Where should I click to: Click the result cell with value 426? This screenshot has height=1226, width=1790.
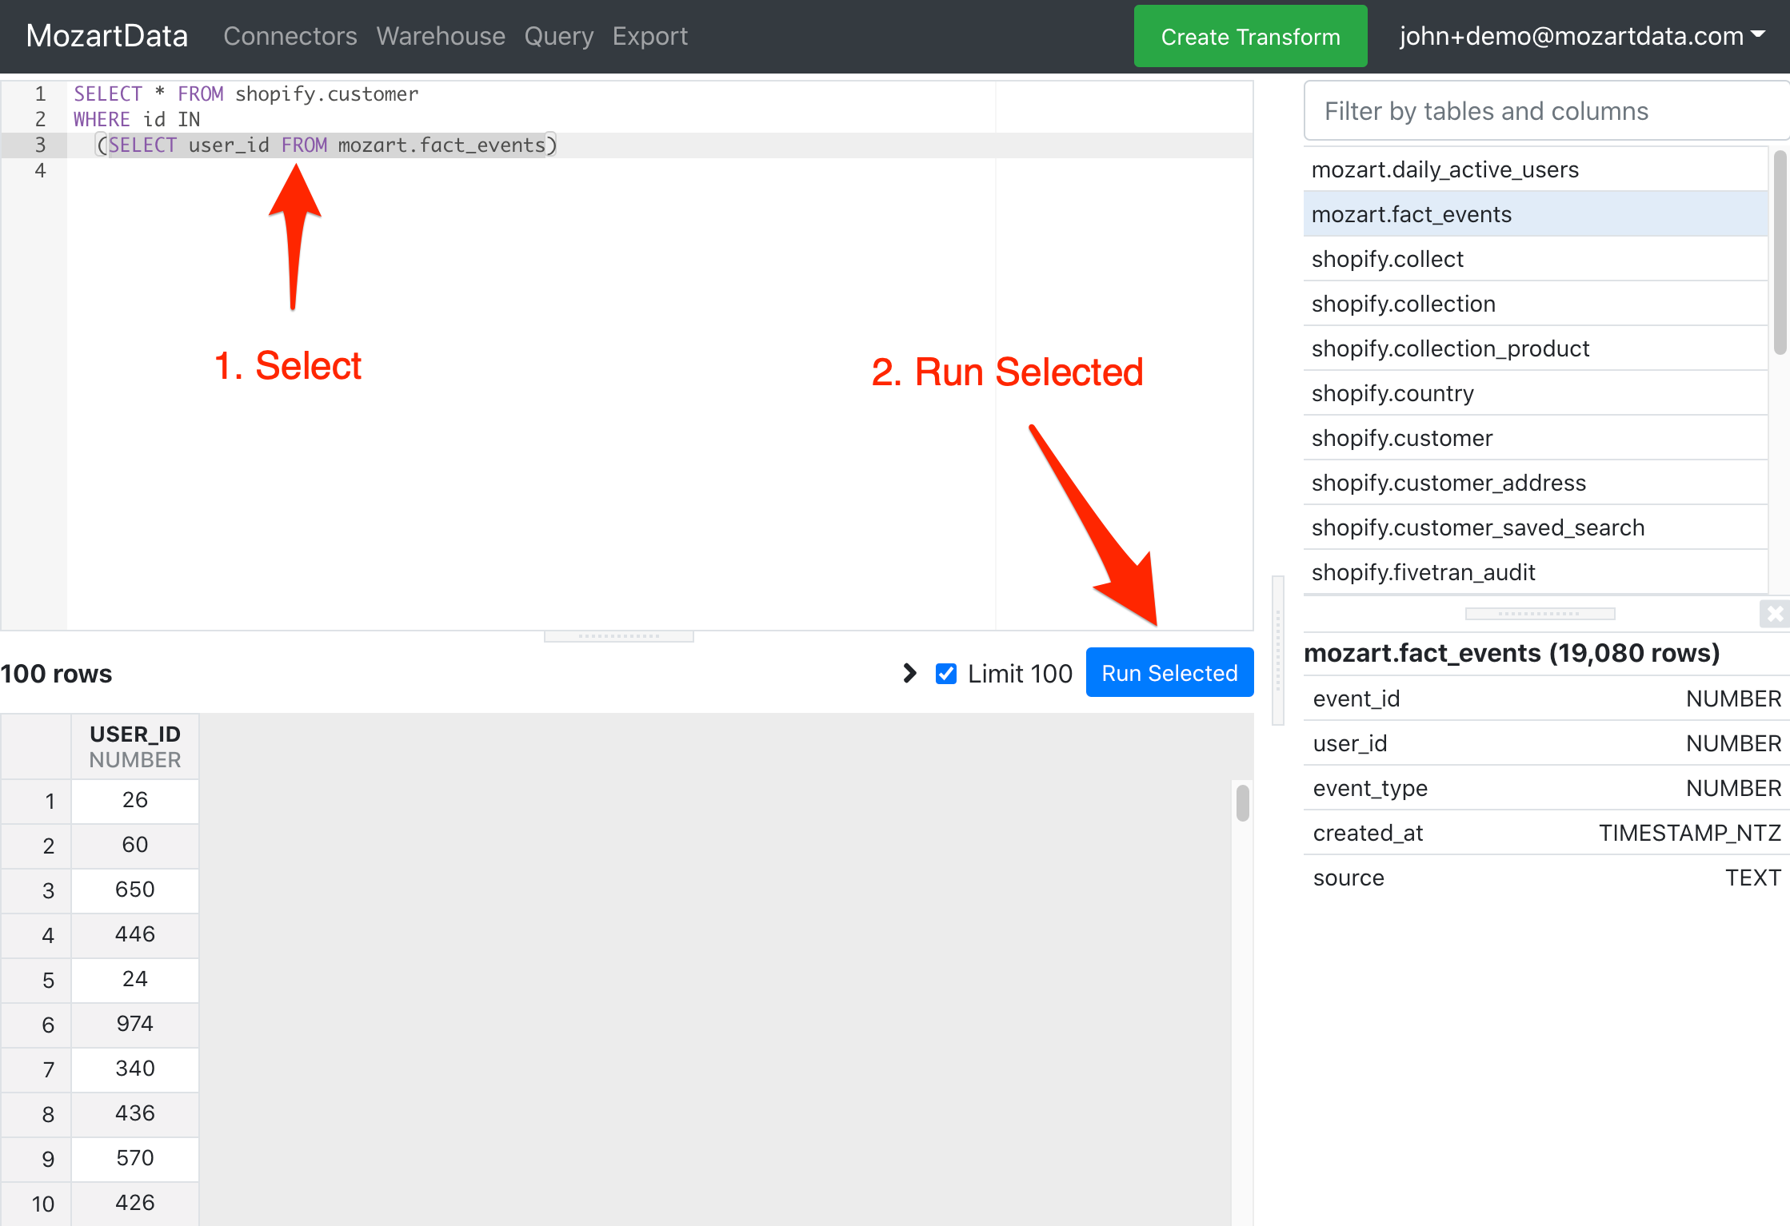(x=135, y=1203)
